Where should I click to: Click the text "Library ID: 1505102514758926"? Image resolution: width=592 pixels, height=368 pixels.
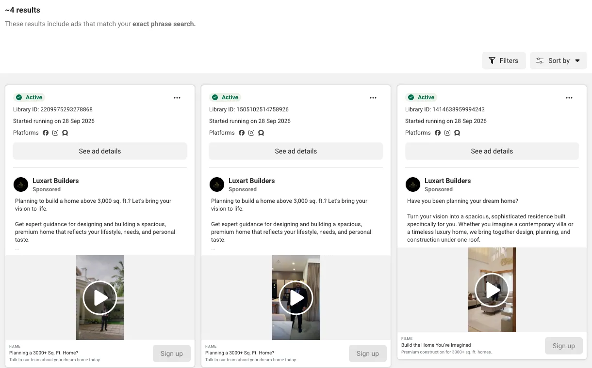click(x=249, y=109)
